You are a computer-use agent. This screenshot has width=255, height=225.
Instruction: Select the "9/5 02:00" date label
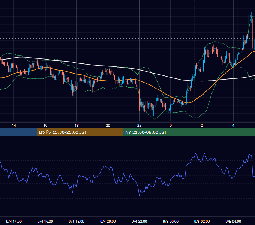(202, 221)
